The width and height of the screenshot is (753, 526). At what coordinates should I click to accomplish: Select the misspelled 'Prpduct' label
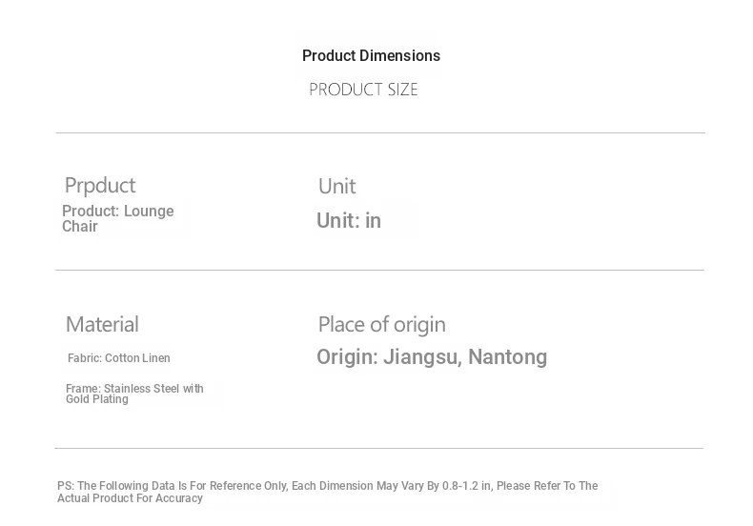click(99, 185)
